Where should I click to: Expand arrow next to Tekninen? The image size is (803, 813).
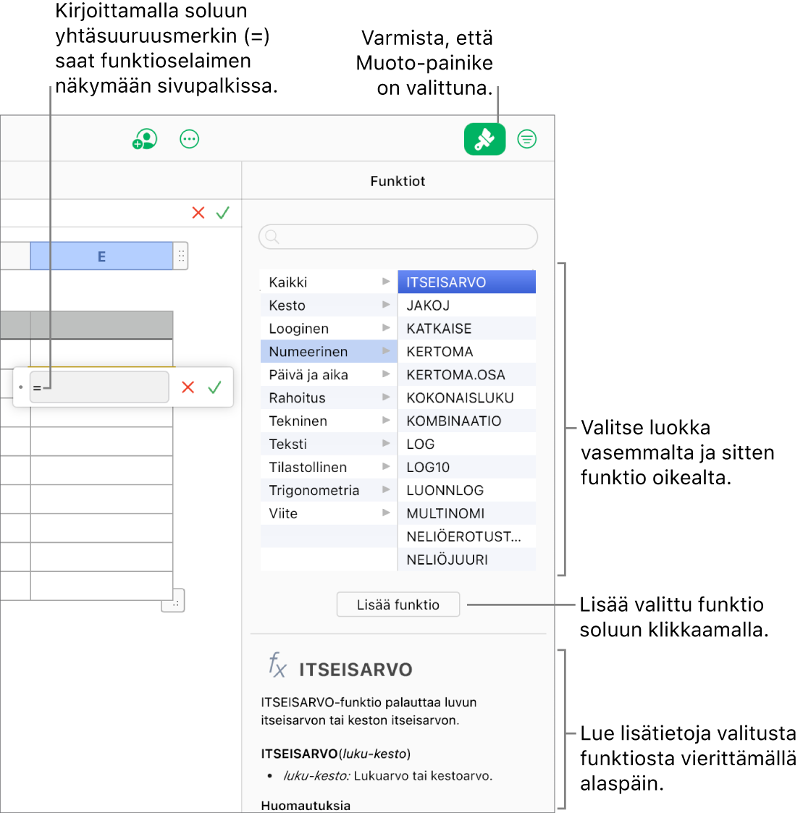pyautogui.click(x=386, y=420)
